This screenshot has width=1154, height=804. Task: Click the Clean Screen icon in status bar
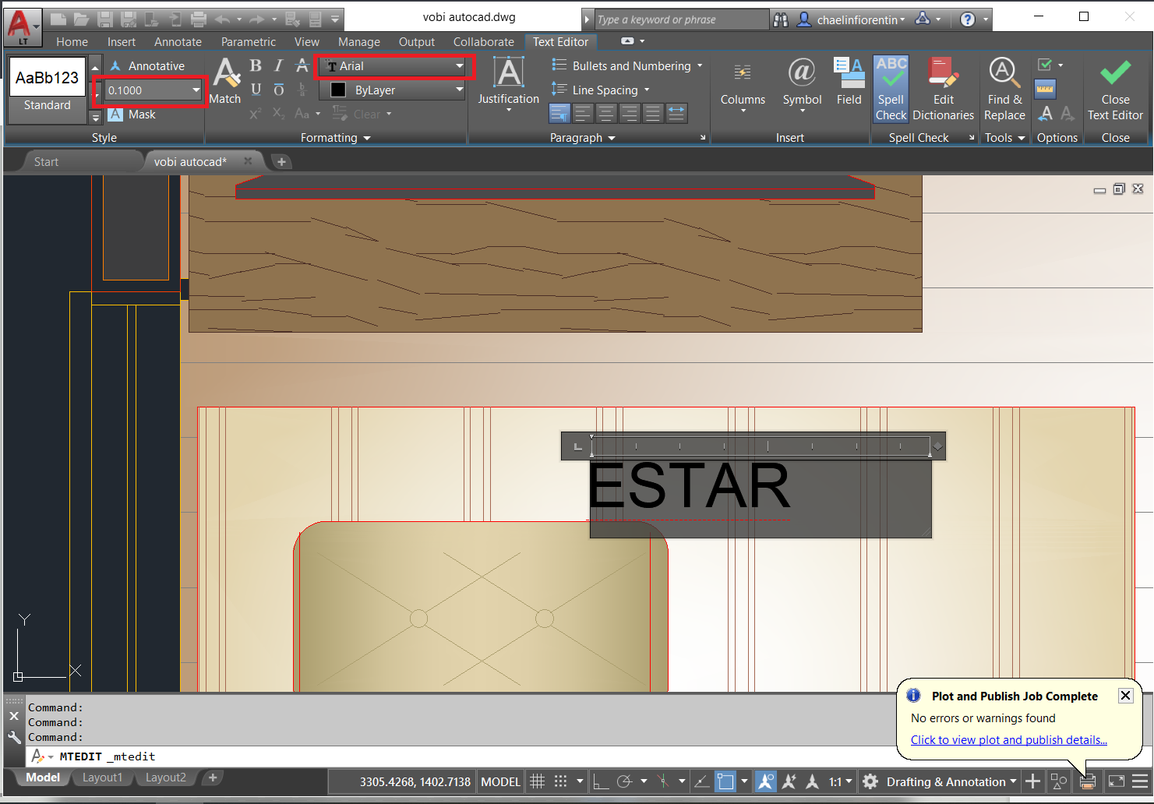coord(1116,781)
